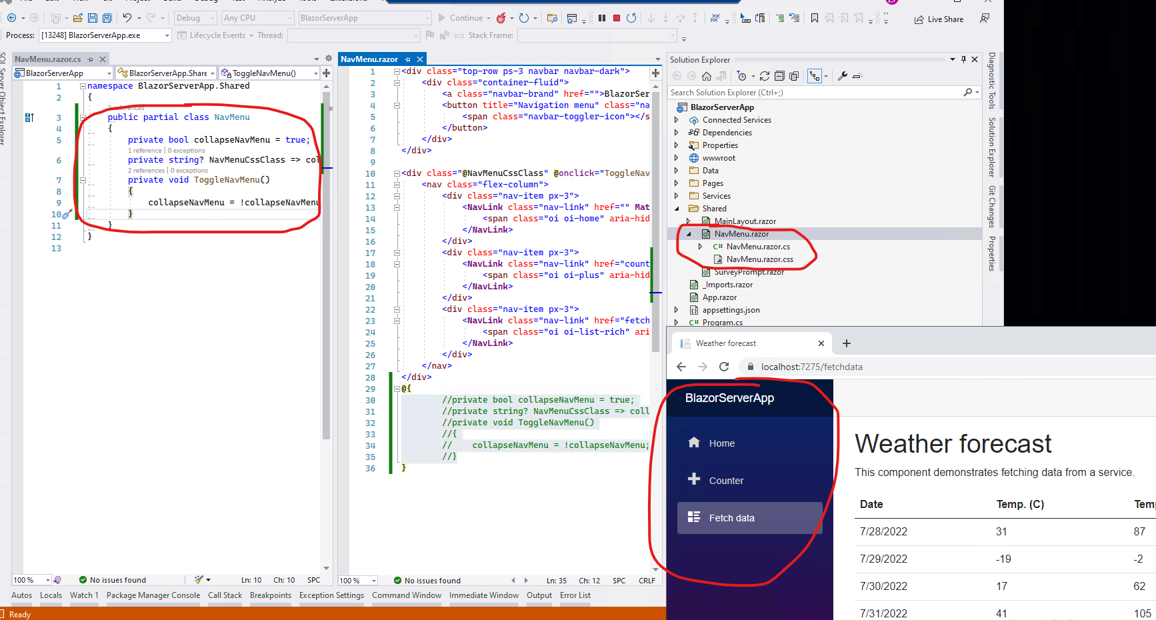1156x620 pixels.
Task: Click the vertical scrollbar of NavMenu.razor.cs editor
Action: 326,267
